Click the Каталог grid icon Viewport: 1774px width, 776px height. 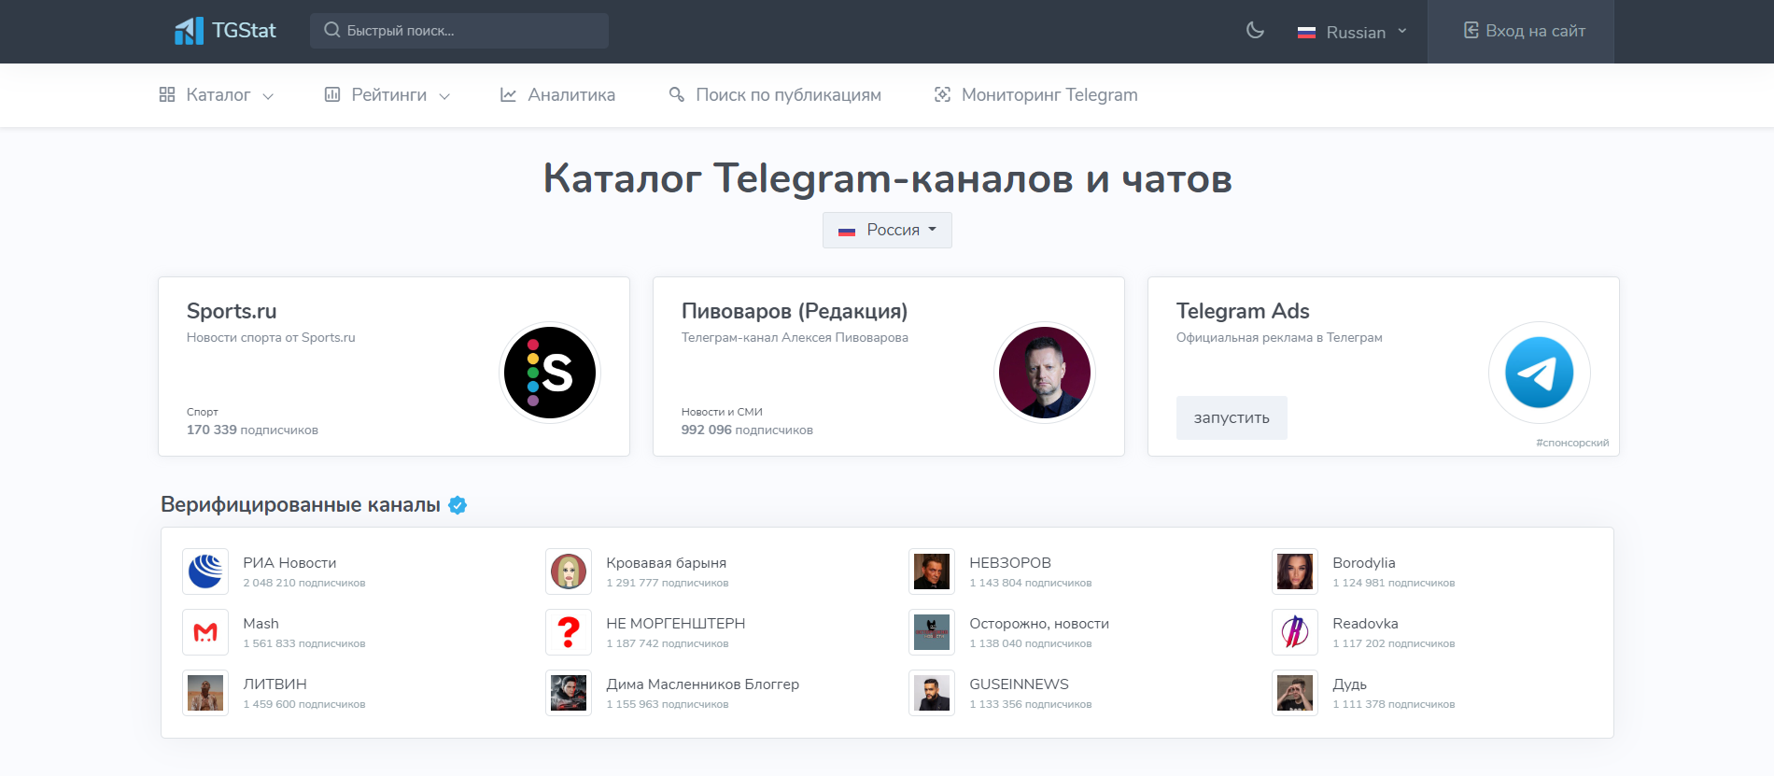coord(167,94)
